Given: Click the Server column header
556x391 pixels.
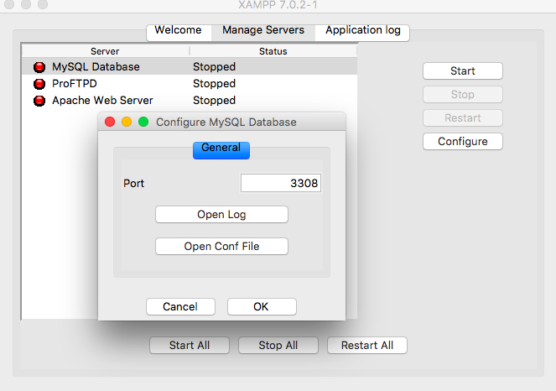Looking at the screenshot, I should tap(105, 51).
